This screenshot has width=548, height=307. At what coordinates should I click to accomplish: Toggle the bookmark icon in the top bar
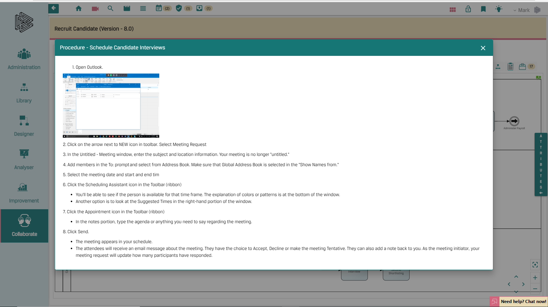483,9
